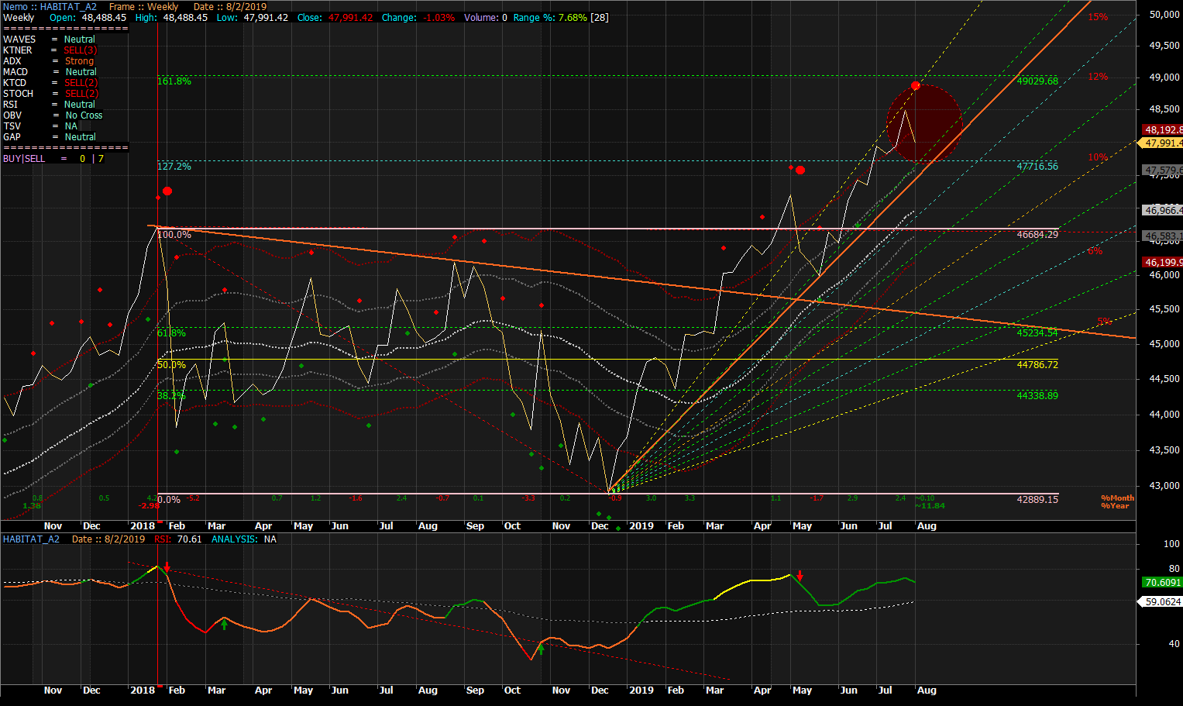Click the 47716.56 Fibonacci price value
Viewport: 1183px width, 706px height.
coord(1037,166)
